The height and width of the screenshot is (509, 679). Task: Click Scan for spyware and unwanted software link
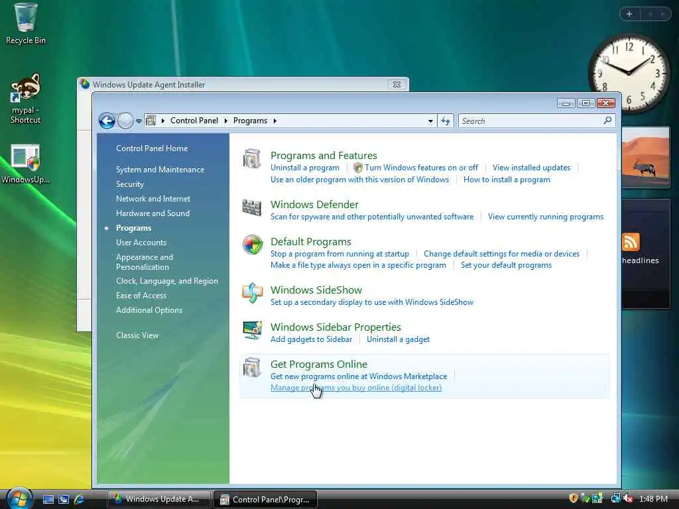tap(372, 217)
